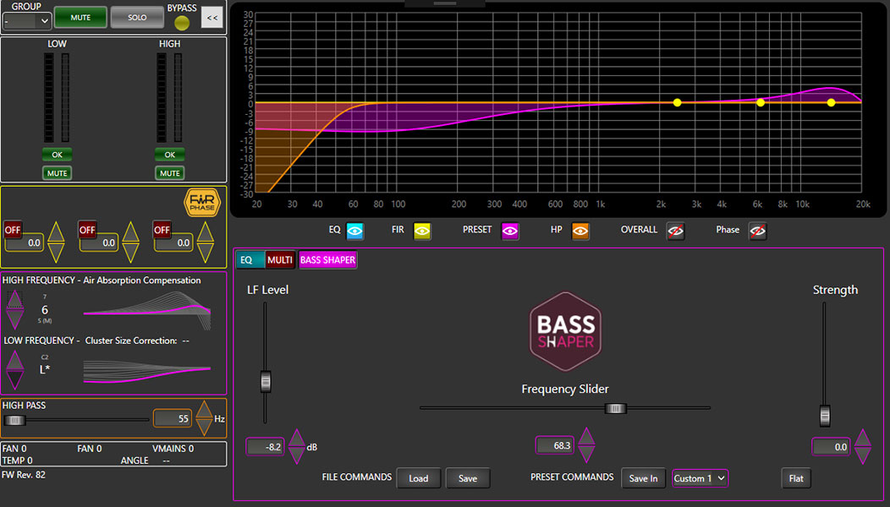Switch to the MULTI tab
Viewport: 890px width, 507px height.
coord(280,260)
